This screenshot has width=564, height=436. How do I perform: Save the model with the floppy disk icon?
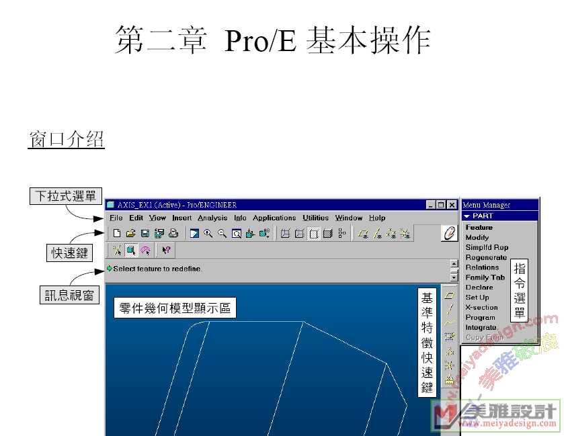click(x=145, y=233)
